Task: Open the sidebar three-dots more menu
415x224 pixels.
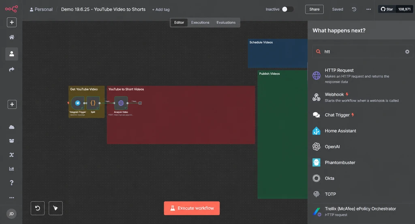Action: point(12,198)
